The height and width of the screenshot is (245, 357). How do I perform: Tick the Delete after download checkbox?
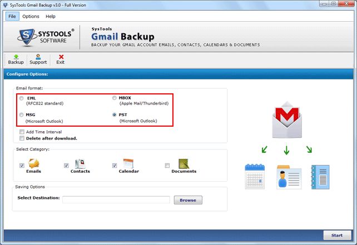coord(22,138)
